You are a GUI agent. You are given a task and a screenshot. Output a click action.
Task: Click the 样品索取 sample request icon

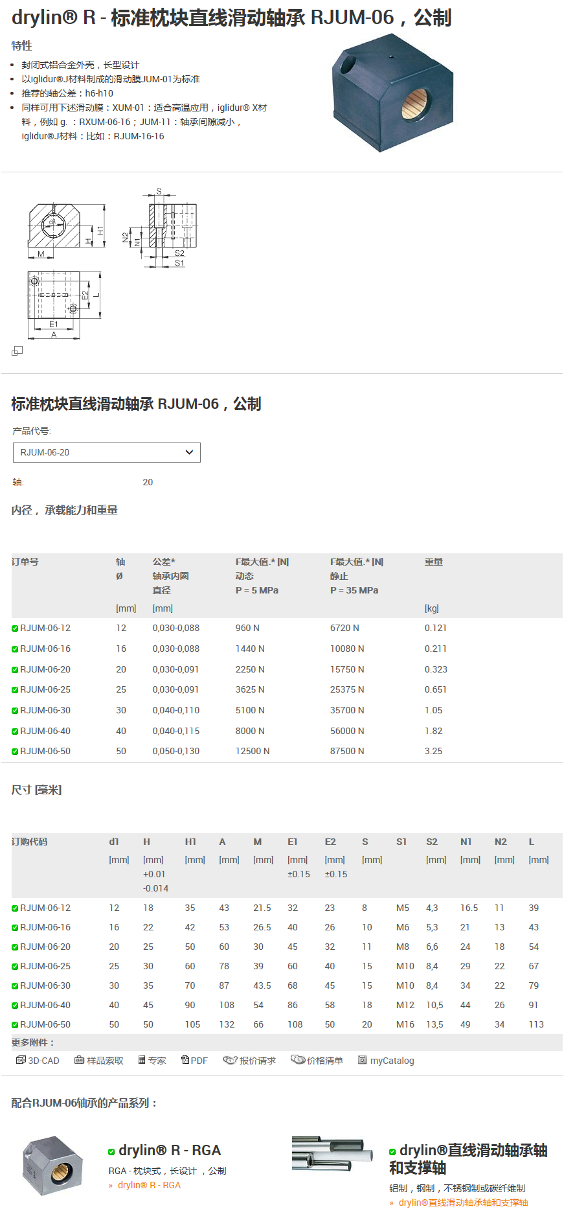click(x=79, y=1060)
